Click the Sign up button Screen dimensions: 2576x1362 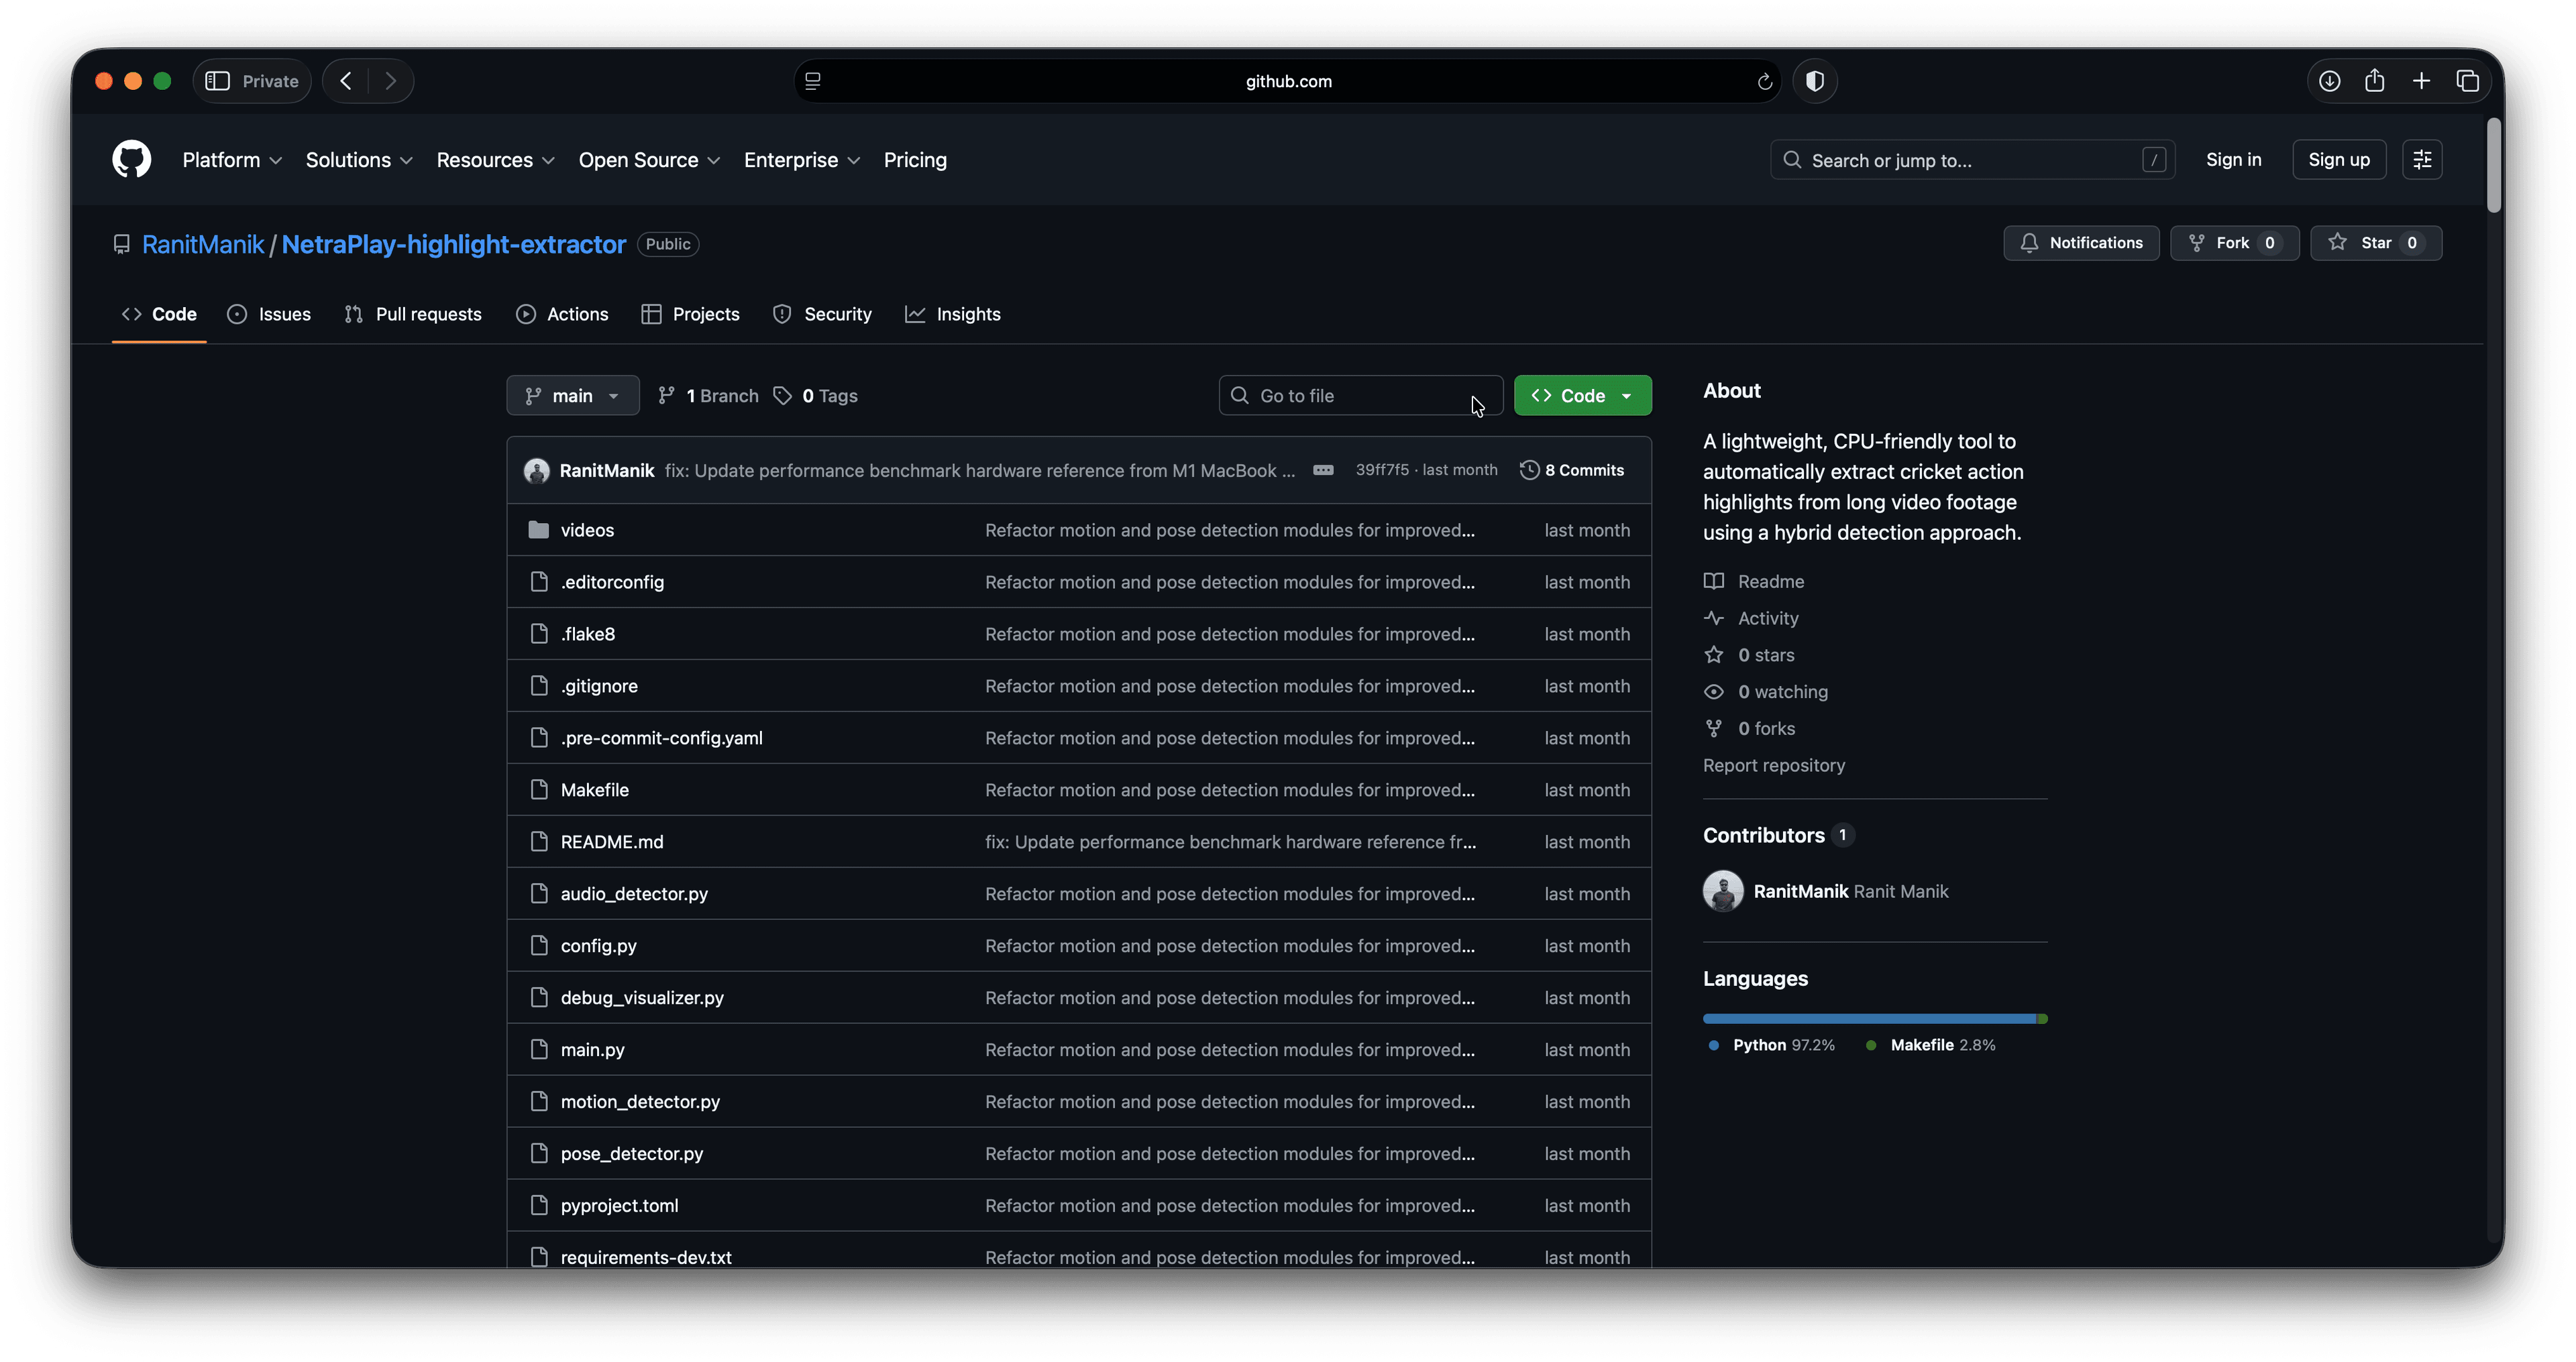coord(2338,160)
